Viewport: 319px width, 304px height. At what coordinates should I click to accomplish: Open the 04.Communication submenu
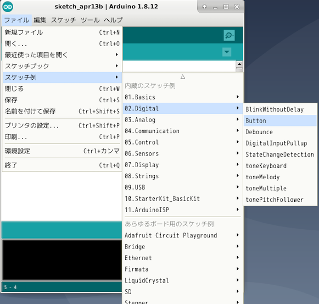coord(183,131)
